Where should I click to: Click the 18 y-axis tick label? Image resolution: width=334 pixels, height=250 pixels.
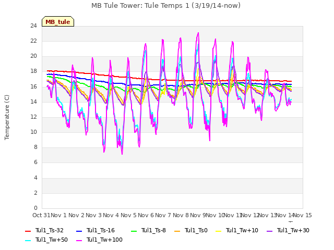coord(33,71)
